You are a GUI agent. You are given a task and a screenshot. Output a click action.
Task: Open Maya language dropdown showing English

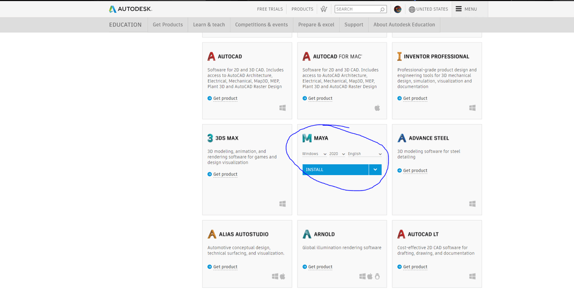pos(365,154)
